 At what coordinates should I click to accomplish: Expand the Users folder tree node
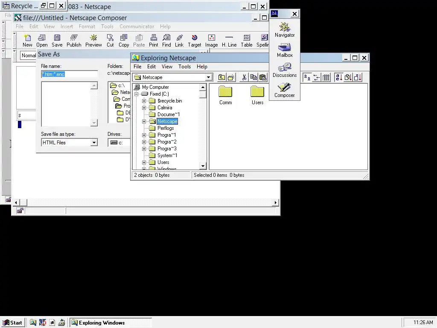pos(144,162)
